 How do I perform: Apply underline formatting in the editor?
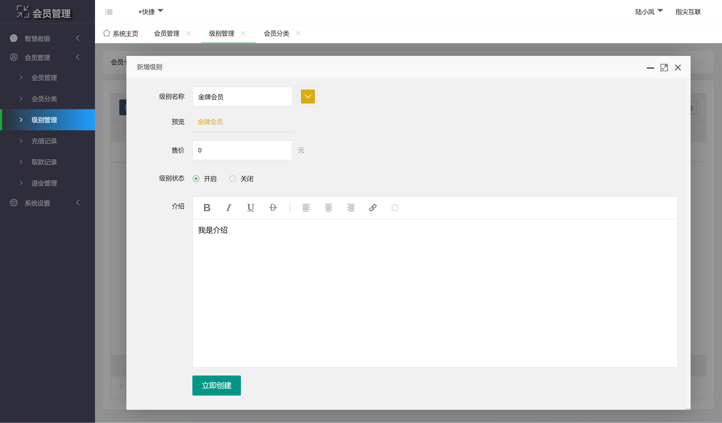point(251,208)
